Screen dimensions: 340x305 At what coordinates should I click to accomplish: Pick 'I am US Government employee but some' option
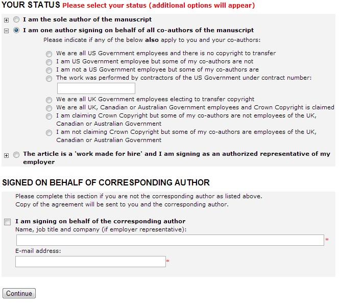(x=49, y=62)
